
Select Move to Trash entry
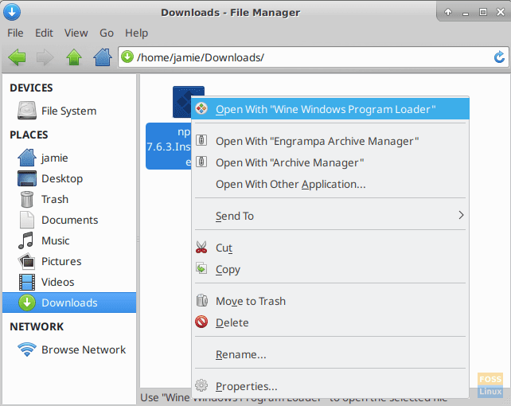[330, 301]
